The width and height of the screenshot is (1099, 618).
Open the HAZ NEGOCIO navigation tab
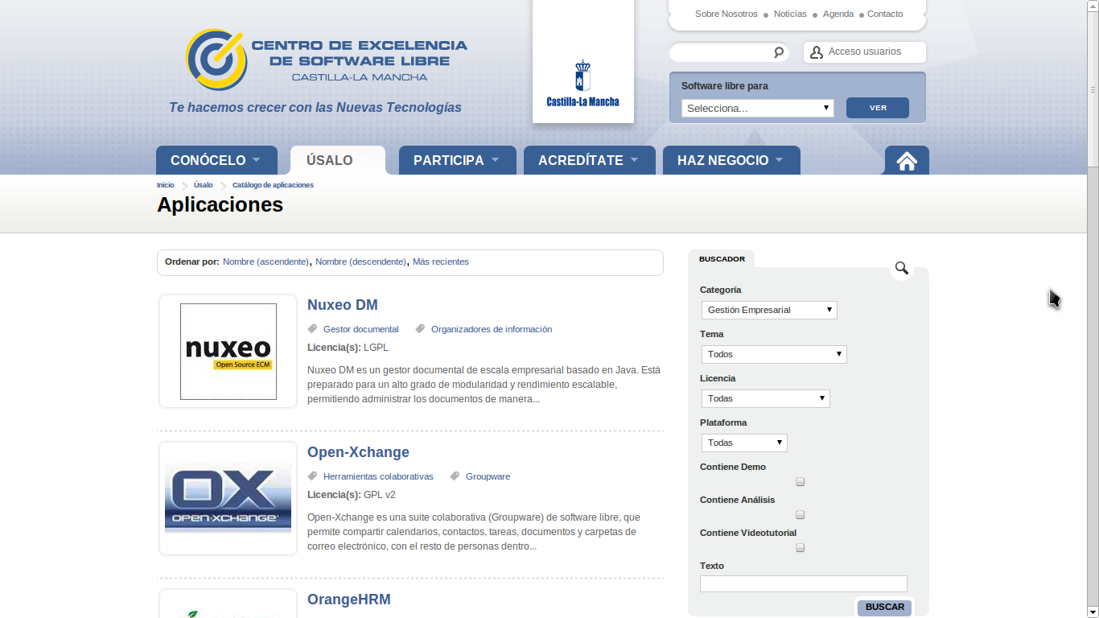(731, 160)
